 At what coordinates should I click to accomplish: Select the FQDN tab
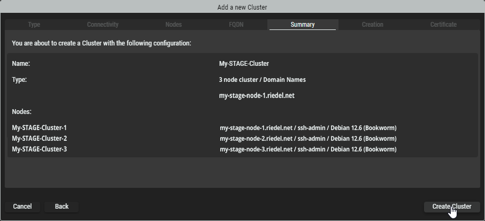click(235, 25)
